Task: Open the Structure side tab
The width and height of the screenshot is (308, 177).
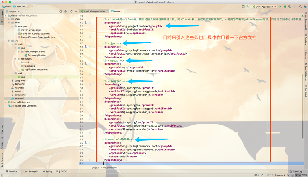Action: [x=2, y=160]
